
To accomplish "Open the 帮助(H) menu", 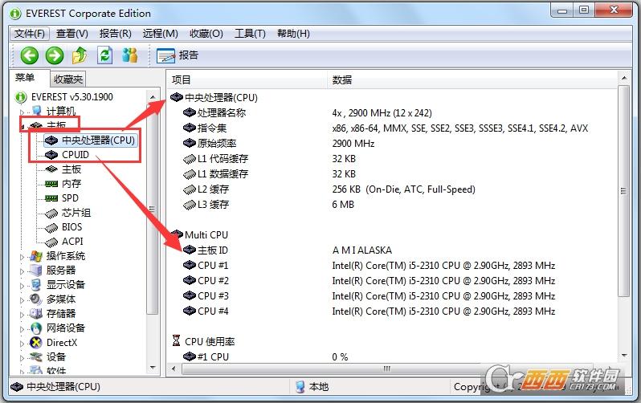I will coord(293,34).
